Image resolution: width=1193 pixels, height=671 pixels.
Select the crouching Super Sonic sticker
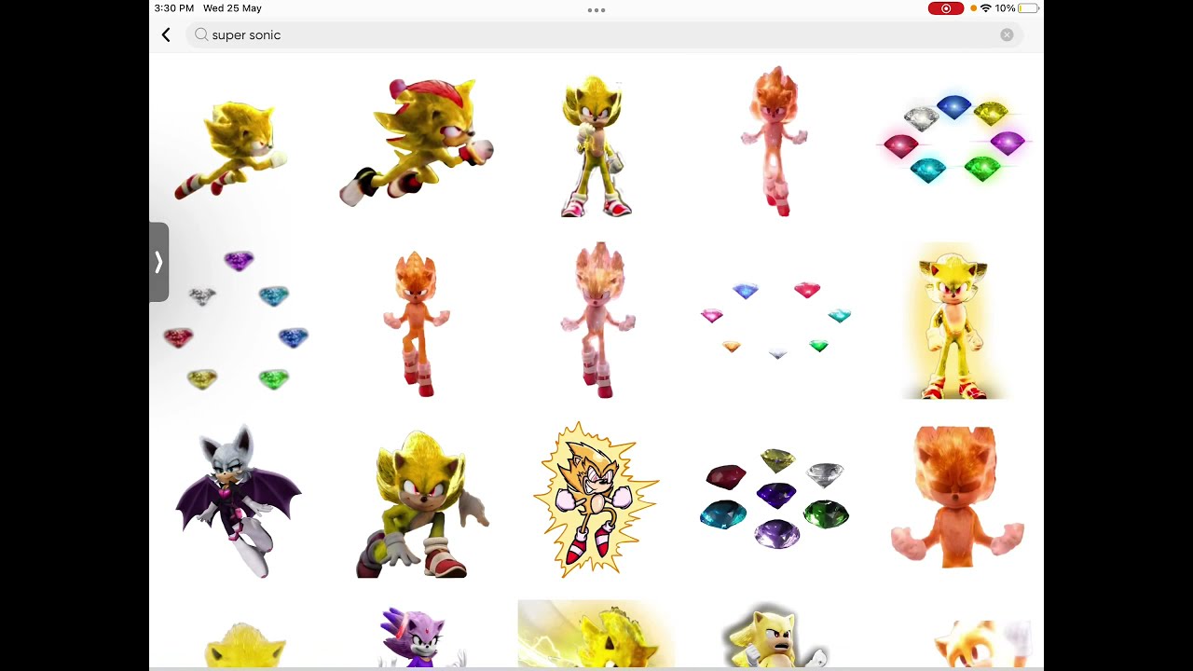coord(421,504)
